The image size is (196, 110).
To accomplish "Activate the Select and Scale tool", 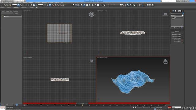I will 34,5.
